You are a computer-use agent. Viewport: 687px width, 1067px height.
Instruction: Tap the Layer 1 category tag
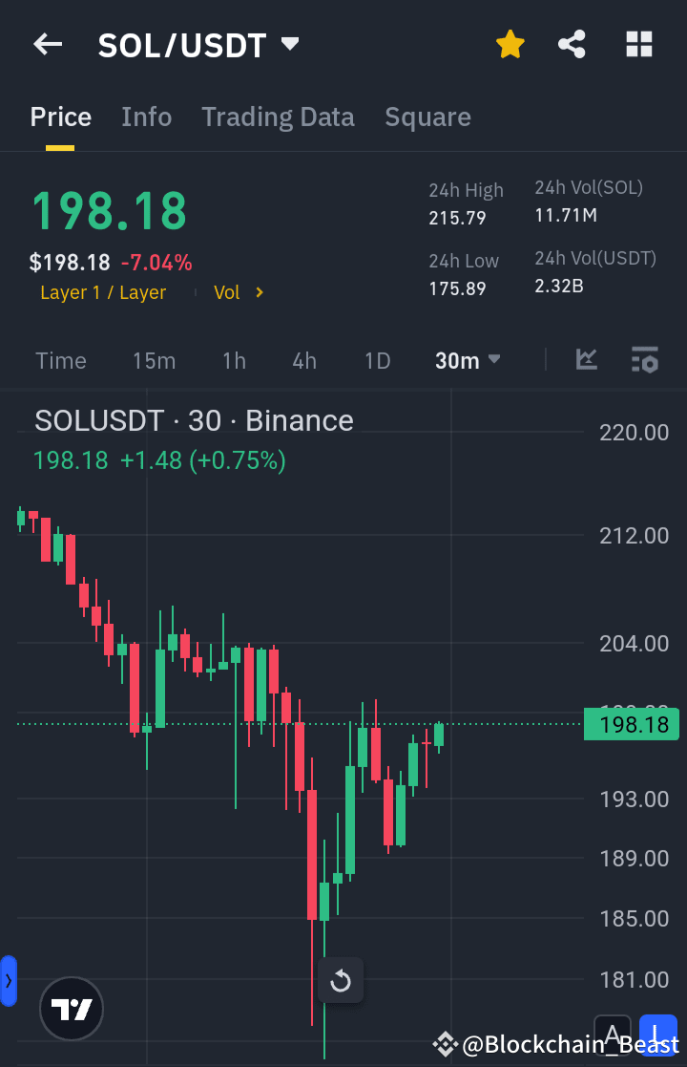click(x=102, y=292)
